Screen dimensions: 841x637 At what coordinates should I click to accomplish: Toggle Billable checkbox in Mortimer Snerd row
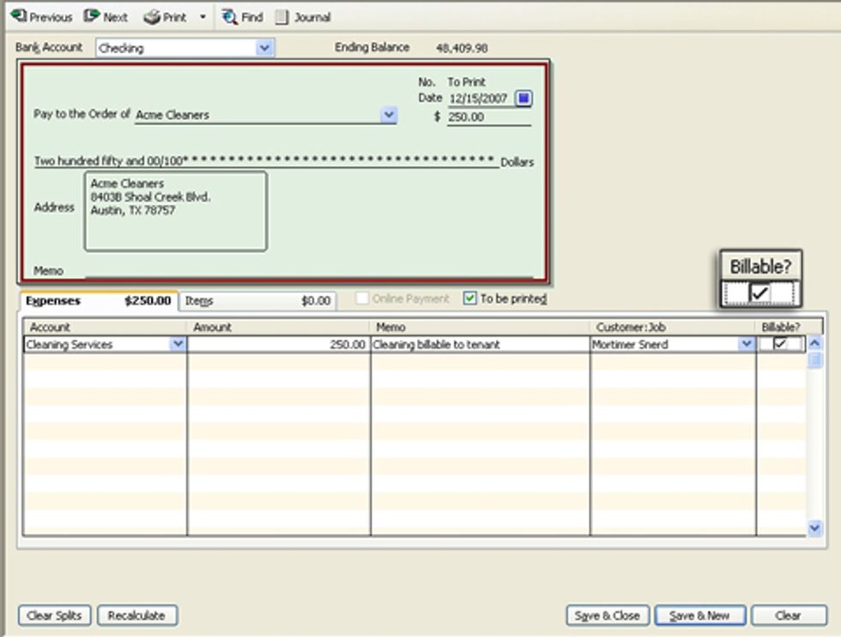pyautogui.click(x=780, y=344)
